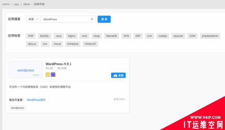Click the wordpress tag pill on the card
This screenshot has width=225, height=130.
pos(17,108)
